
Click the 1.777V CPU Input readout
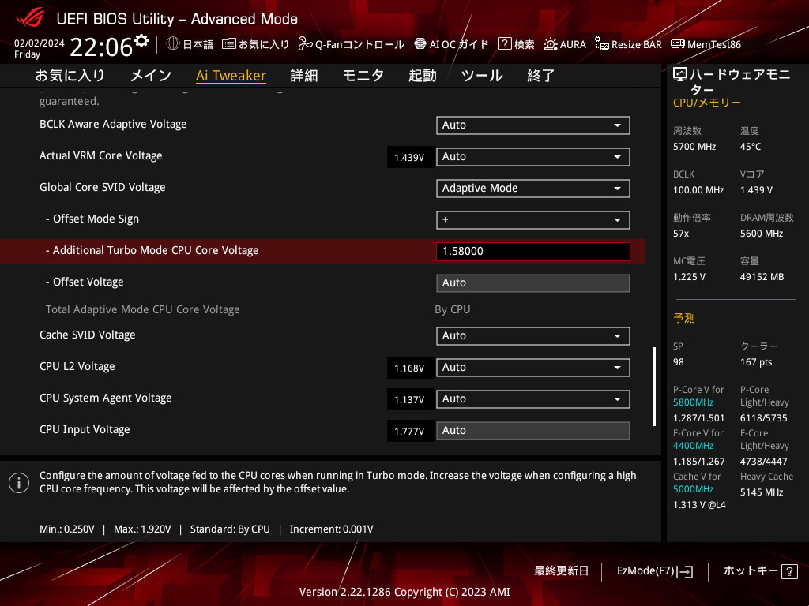tap(409, 431)
